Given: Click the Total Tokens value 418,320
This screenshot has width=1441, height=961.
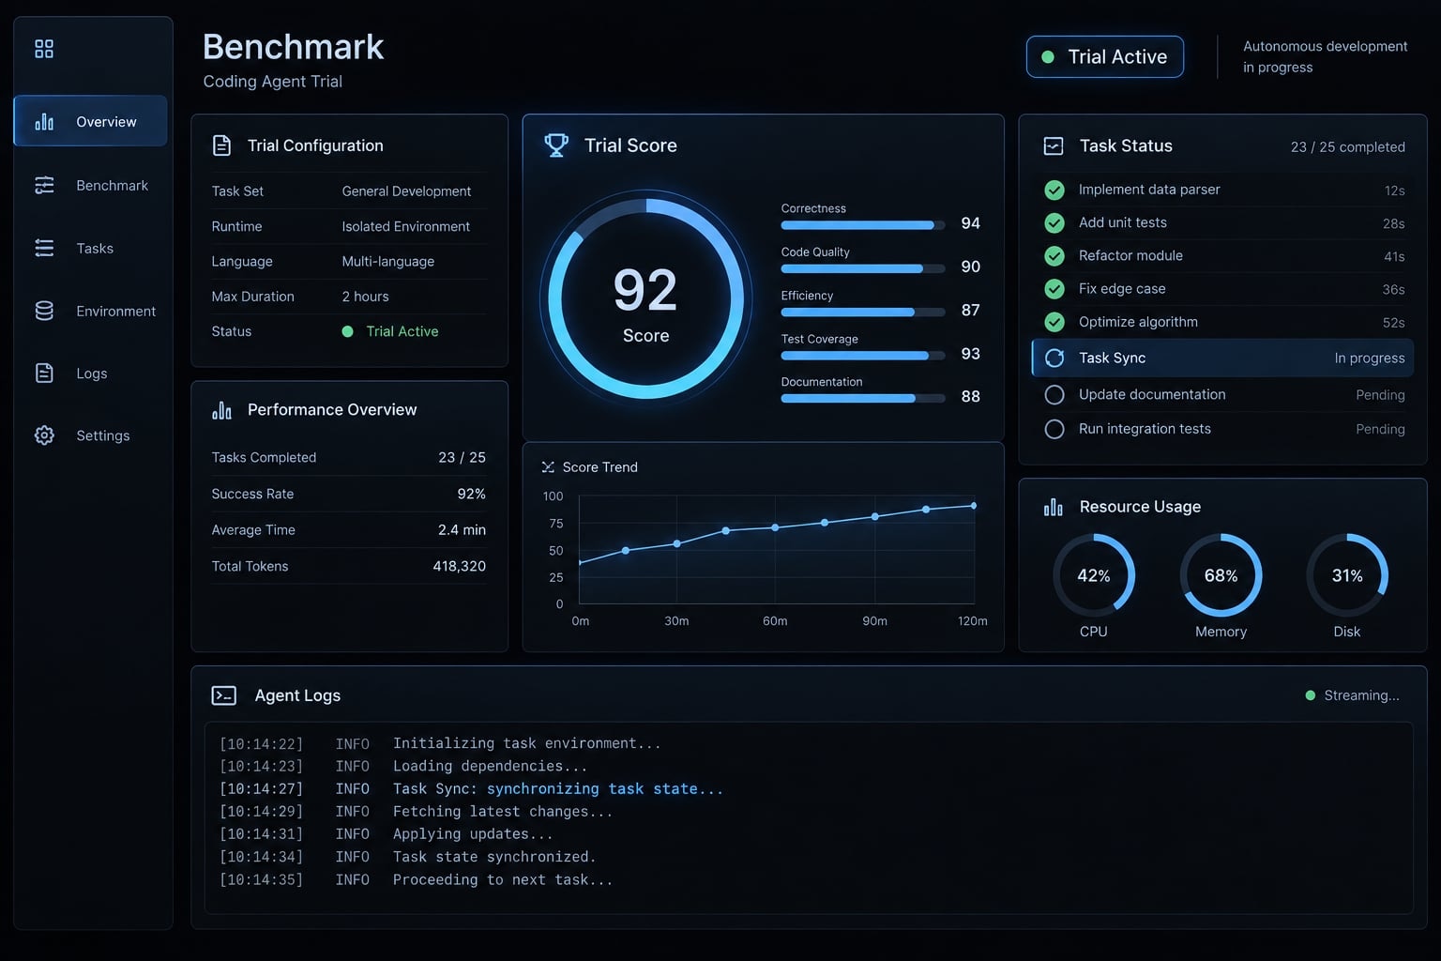Looking at the screenshot, I should tap(459, 566).
